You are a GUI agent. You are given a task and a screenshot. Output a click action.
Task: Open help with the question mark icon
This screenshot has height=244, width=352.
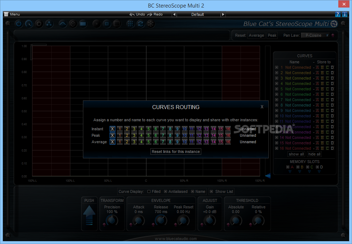(x=338, y=14)
